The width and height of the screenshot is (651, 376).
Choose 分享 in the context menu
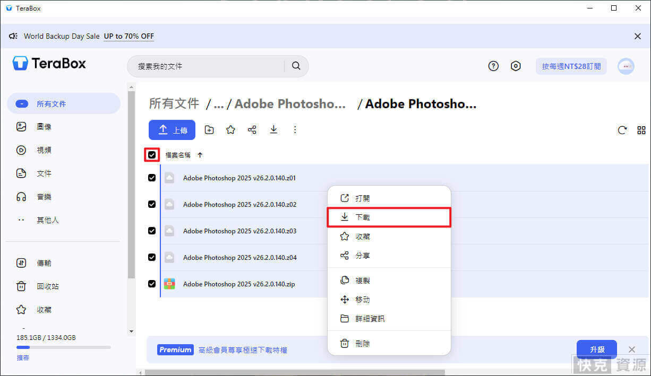pyautogui.click(x=389, y=256)
